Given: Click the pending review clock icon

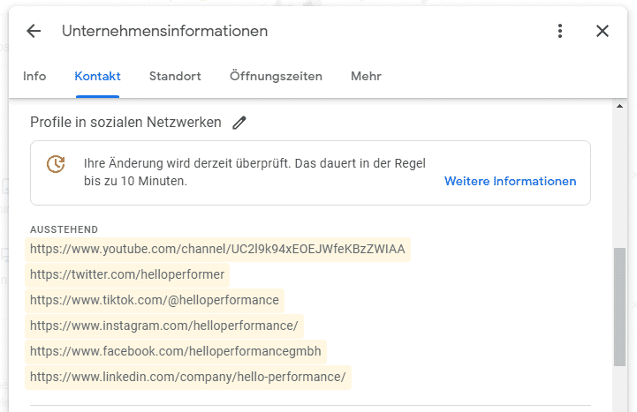Looking at the screenshot, I should pos(56,164).
